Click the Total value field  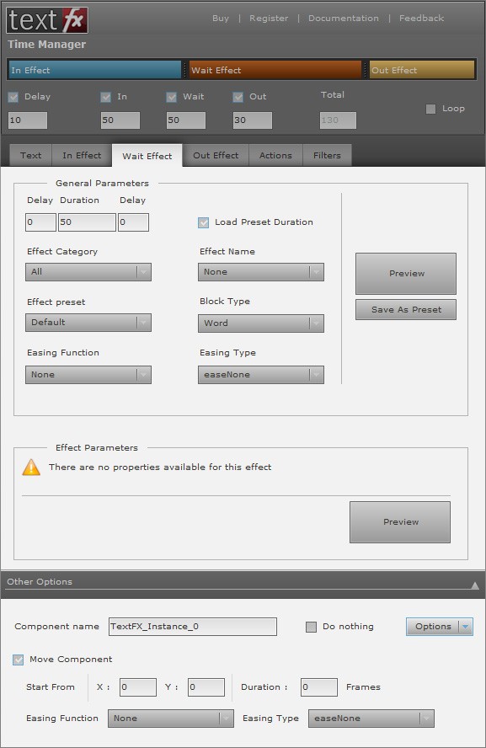click(x=338, y=120)
